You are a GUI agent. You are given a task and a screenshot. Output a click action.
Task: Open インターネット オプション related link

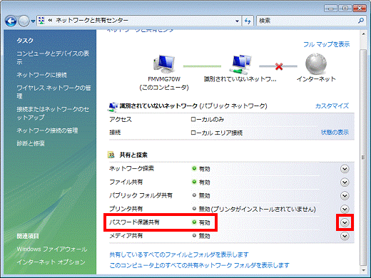51,262
